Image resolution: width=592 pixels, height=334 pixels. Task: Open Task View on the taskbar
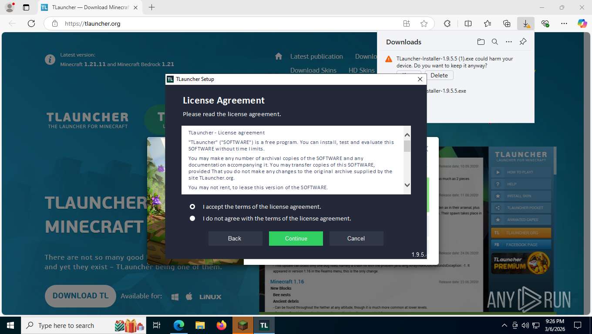157,325
